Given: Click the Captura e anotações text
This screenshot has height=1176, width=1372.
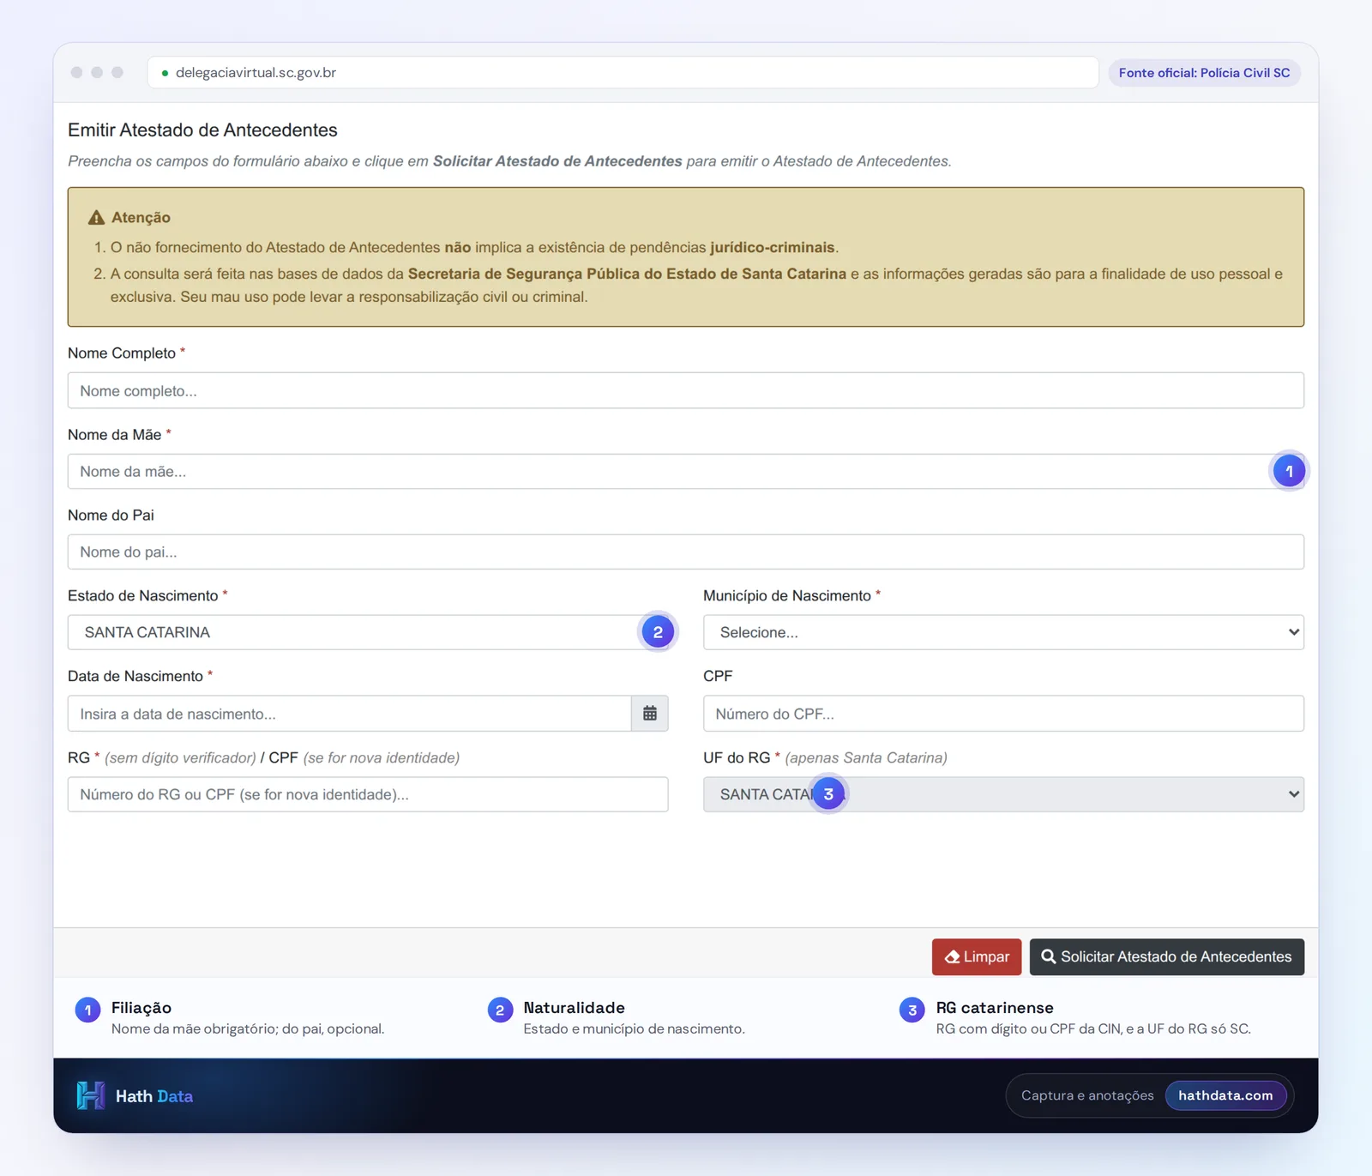Looking at the screenshot, I should pyautogui.click(x=1087, y=1095).
